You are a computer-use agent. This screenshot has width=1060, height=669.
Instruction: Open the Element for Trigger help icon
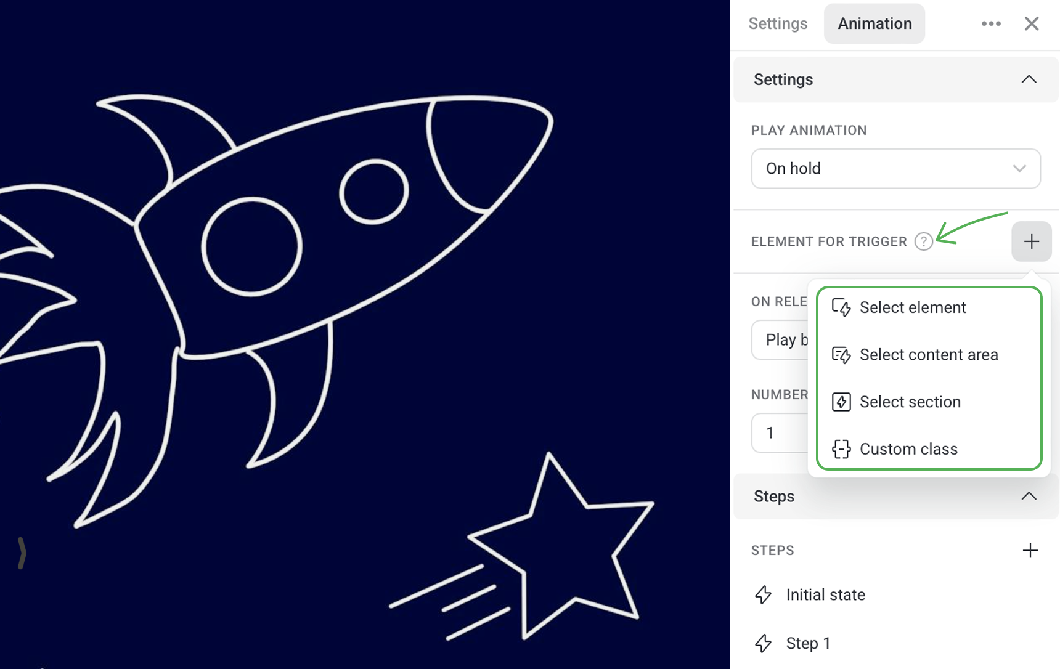923,241
